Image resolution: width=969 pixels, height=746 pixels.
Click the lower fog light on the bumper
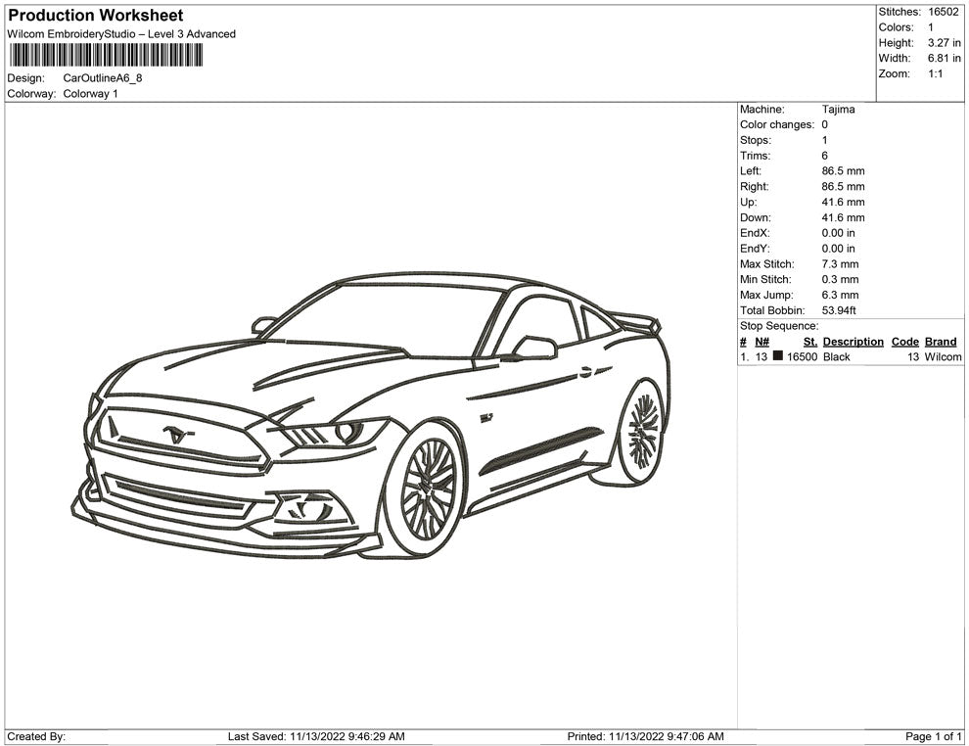tap(311, 508)
